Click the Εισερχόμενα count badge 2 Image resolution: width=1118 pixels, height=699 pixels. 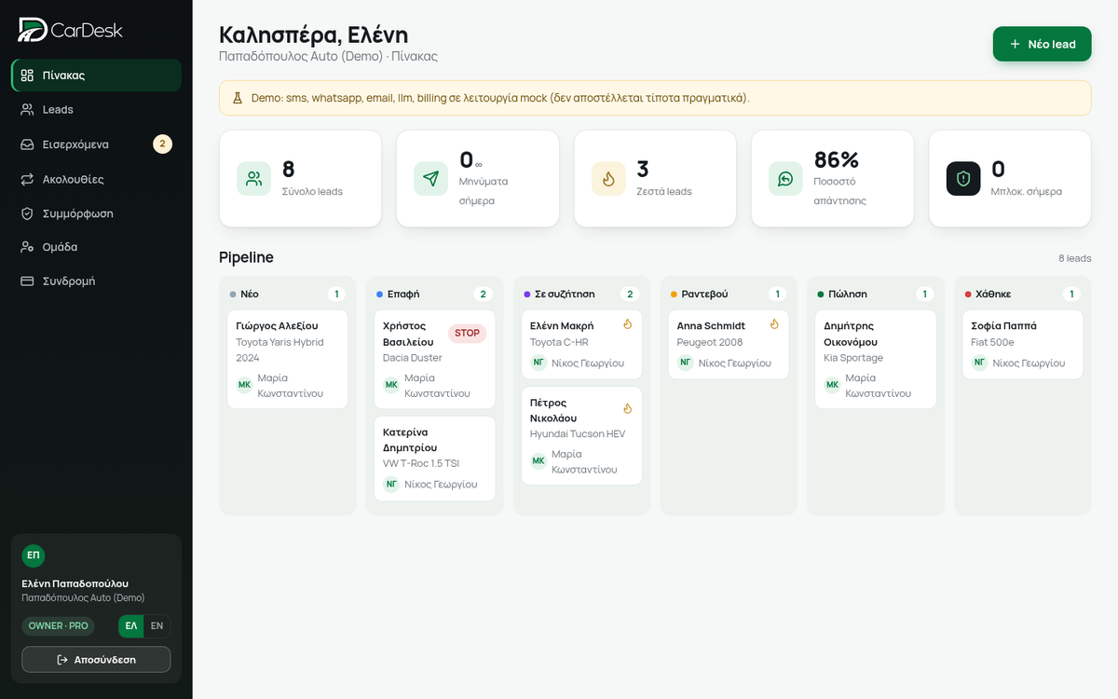click(x=162, y=144)
